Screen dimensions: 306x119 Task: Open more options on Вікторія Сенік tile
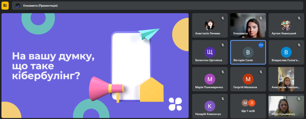(261, 45)
